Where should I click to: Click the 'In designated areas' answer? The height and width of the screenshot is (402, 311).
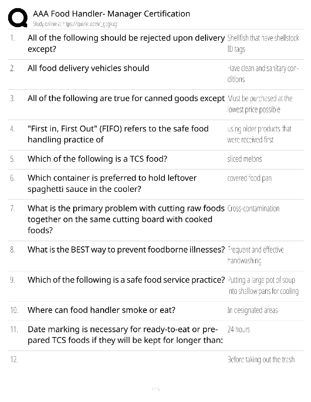point(252,310)
